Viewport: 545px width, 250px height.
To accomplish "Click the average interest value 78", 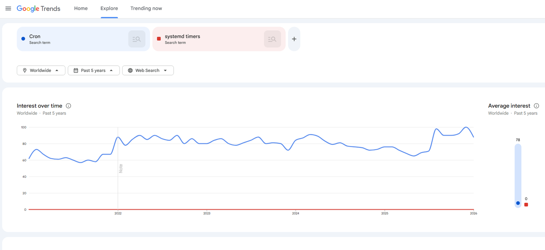I will coord(518,140).
